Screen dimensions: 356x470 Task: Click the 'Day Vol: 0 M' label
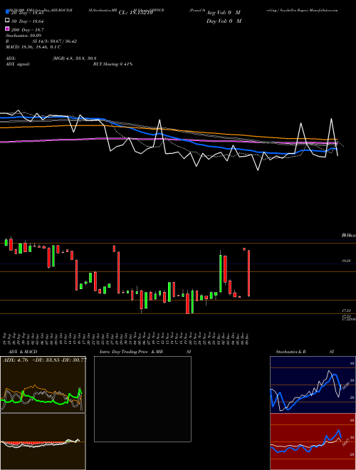[224, 21]
